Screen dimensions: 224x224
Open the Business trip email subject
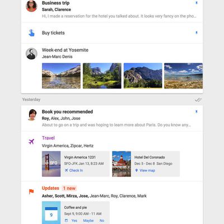click(x=55, y=3)
